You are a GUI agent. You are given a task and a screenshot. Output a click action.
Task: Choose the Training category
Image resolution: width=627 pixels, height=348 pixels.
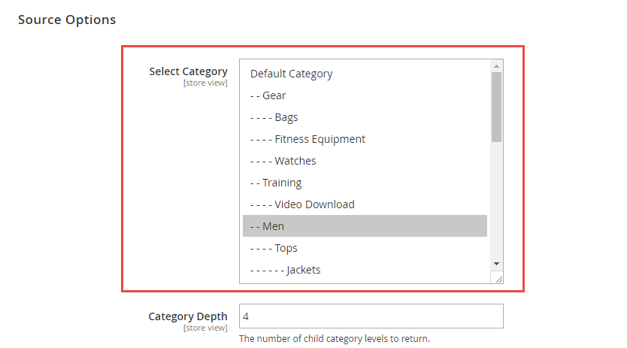pyautogui.click(x=365, y=183)
